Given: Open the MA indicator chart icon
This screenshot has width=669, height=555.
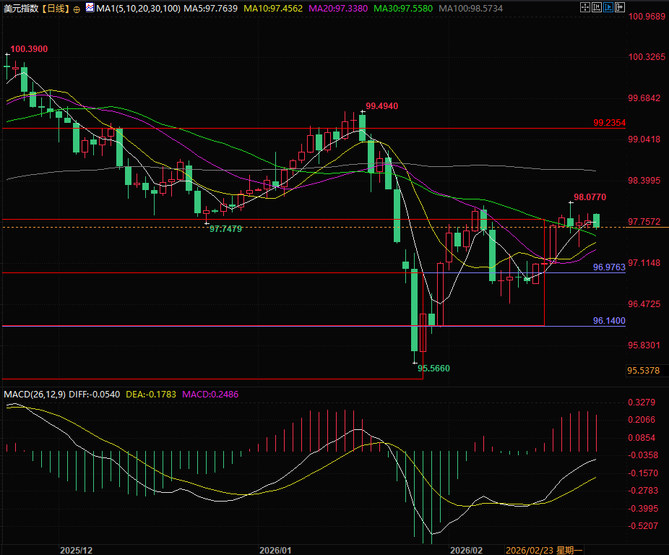Looking at the screenshot, I should point(90,8).
